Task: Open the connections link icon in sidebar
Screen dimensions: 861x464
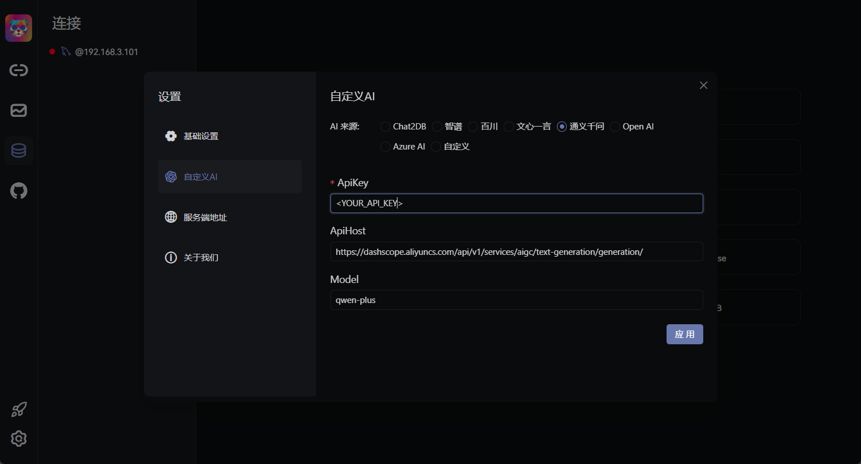Action: (18, 70)
